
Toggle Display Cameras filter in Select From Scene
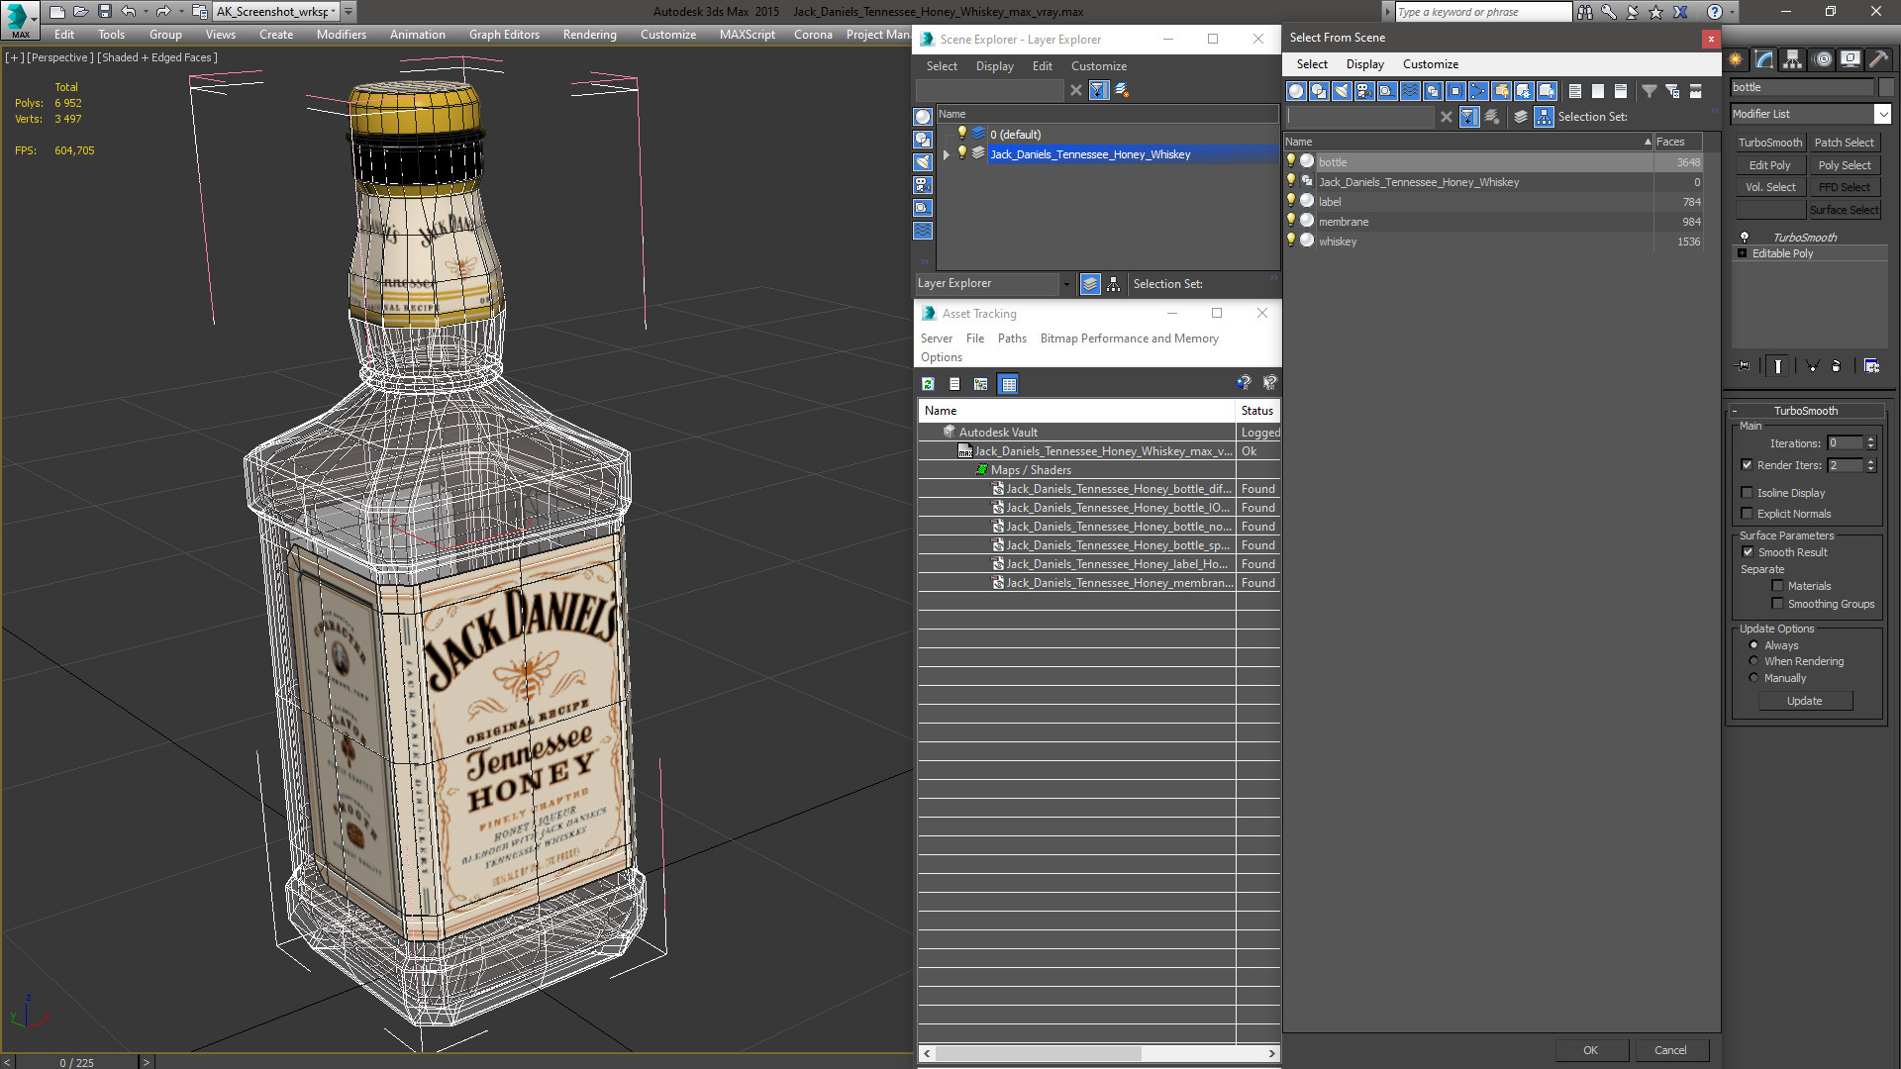tap(1364, 91)
